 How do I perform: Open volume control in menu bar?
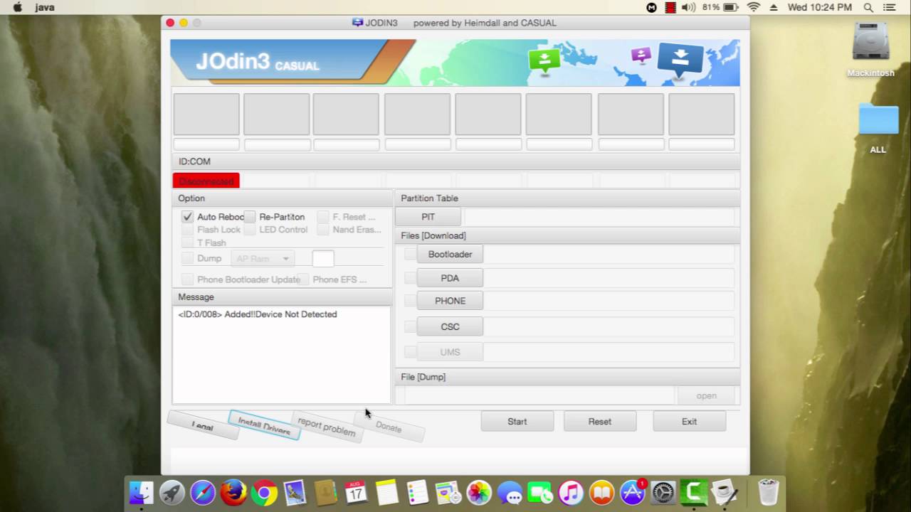(x=688, y=7)
